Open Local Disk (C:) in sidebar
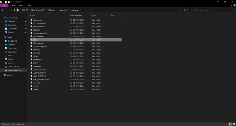The height and width of the screenshot is (126, 236). point(14,67)
